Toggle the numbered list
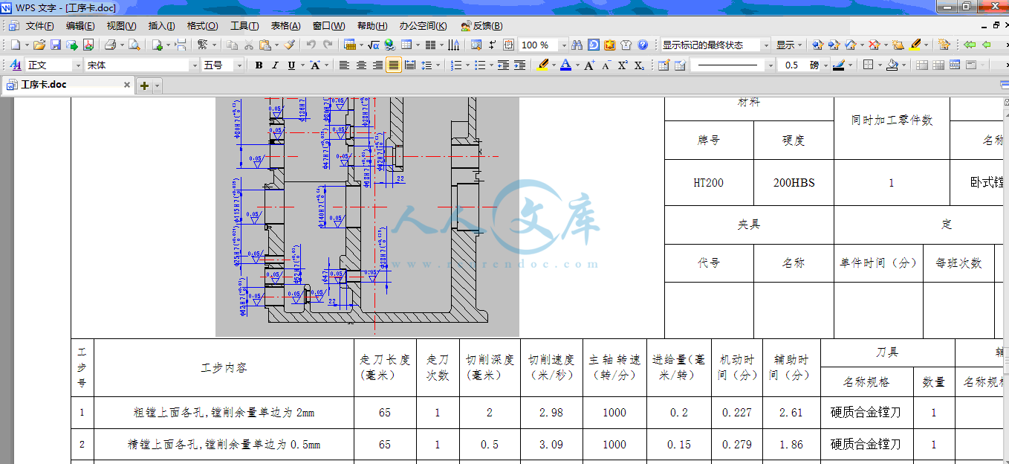This screenshot has height=464, width=1009. pos(455,65)
